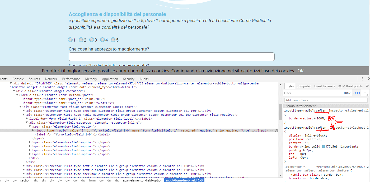The width and height of the screenshot is (370, 182).
Task: Open the Audits tab
Action: 144,79
